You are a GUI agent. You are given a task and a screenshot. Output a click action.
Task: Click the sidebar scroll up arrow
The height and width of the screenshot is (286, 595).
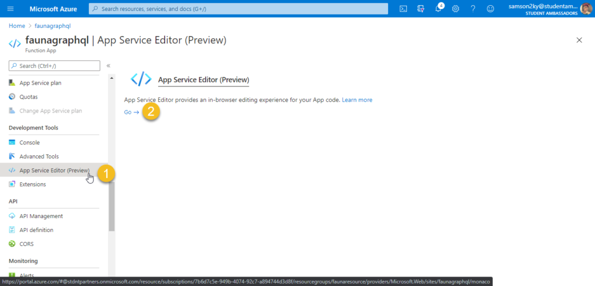click(x=112, y=78)
